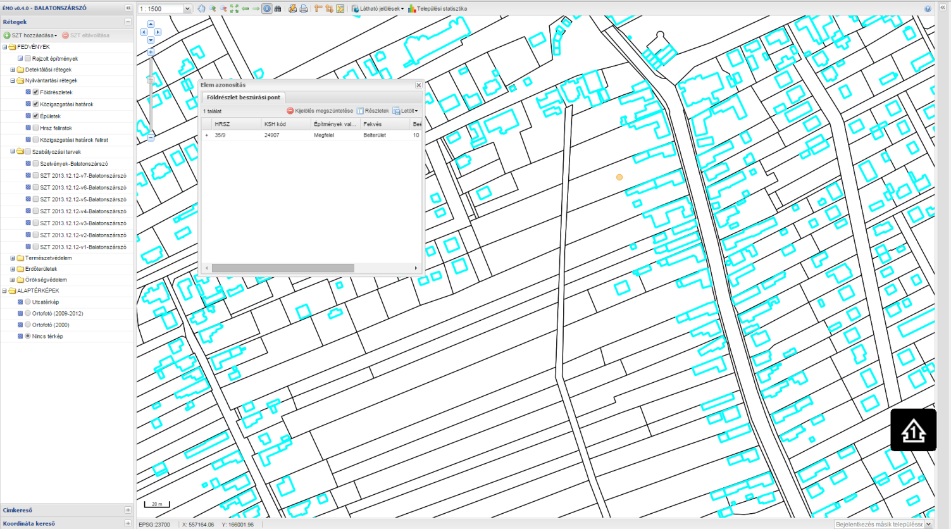Open the binoculars search tool
This screenshot has width=951, height=529.
[x=278, y=9]
